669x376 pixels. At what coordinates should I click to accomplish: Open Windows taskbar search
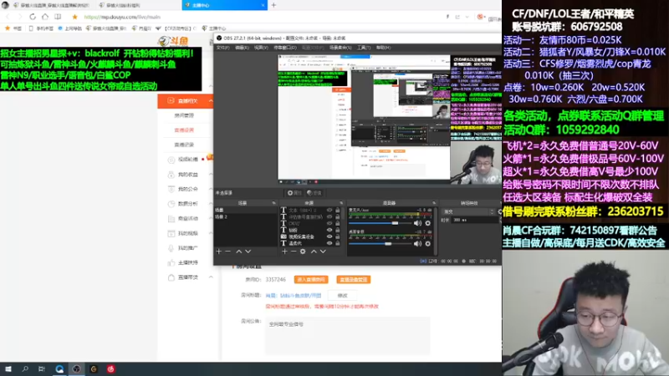(x=25, y=369)
